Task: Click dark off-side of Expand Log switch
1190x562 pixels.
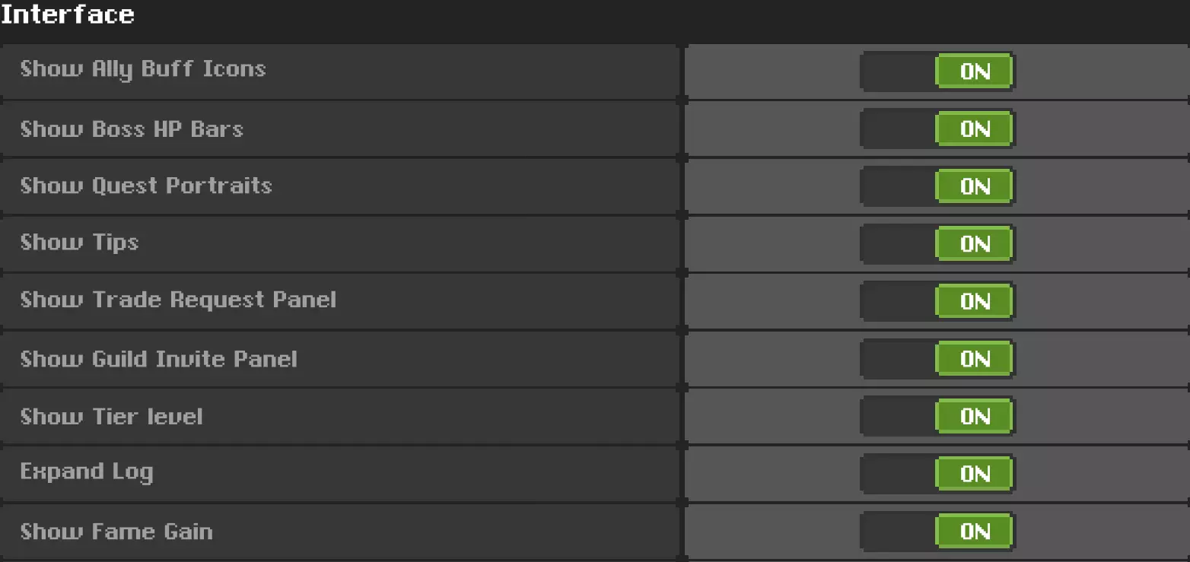Action: click(898, 474)
